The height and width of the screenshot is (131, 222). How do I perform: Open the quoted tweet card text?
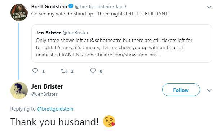click(114, 47)
